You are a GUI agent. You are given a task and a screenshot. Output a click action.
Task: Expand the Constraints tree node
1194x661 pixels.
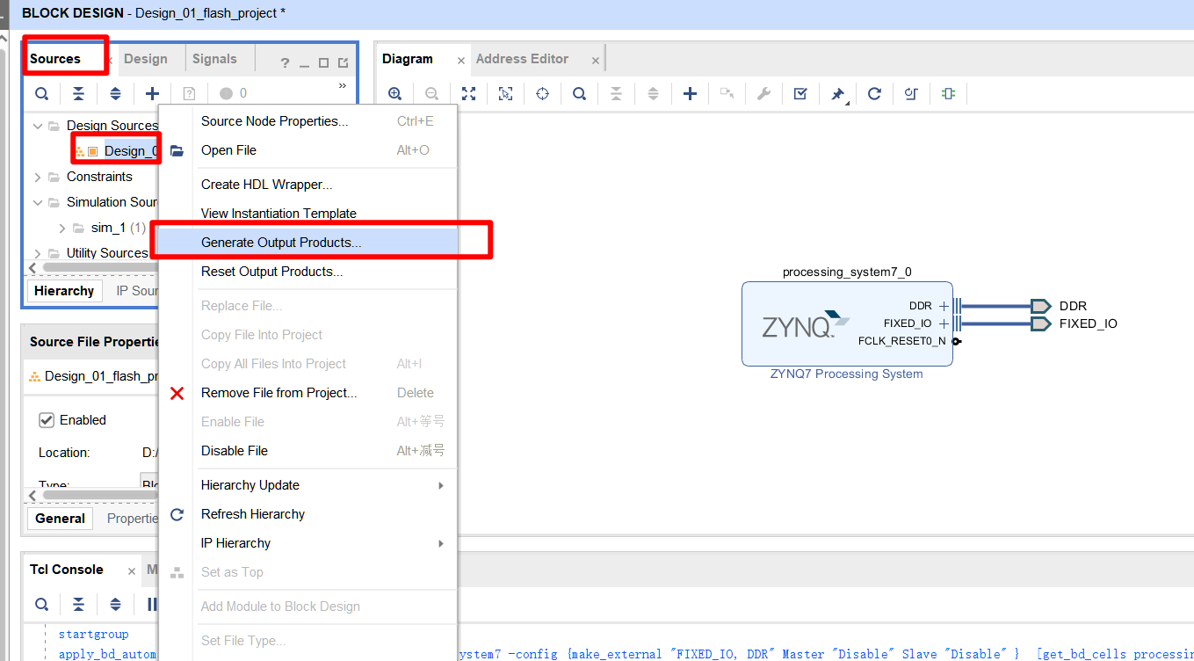38,177
